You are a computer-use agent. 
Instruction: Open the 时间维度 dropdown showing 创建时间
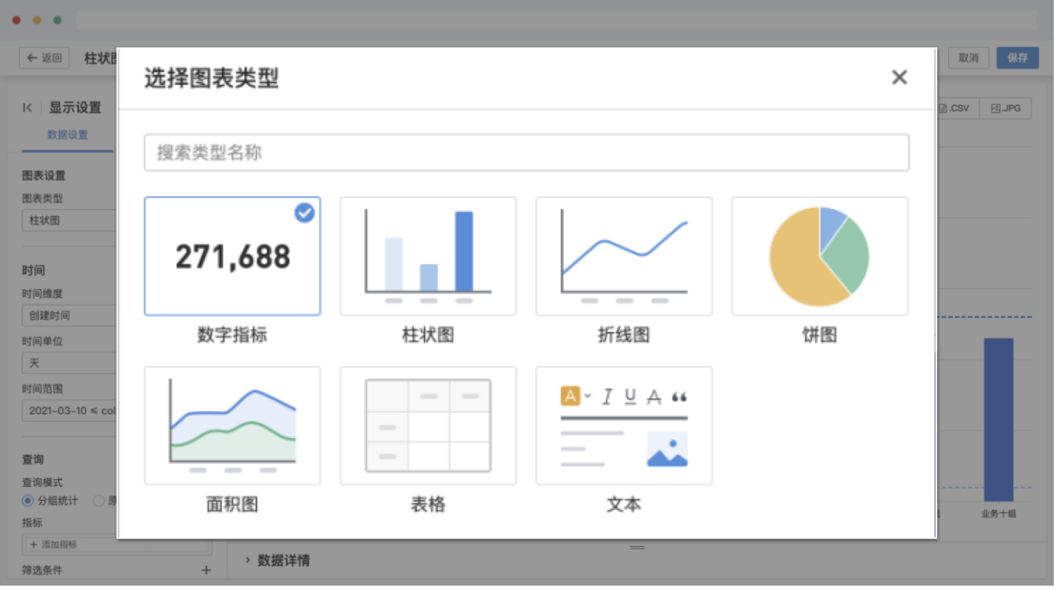(x=69, y=316)
